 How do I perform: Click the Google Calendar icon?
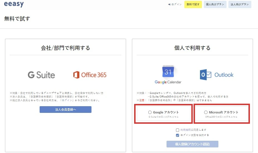[168, 74]
